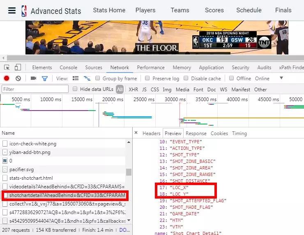This screenshot has width=304, height=235.
Task: Check Disable cache option
Action: click(186, 78)
